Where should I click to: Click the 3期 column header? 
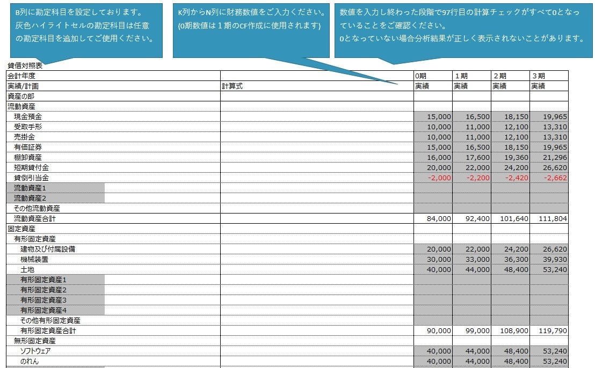549,76
